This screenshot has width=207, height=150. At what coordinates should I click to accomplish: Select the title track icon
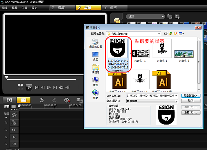[x=14, y=130]
